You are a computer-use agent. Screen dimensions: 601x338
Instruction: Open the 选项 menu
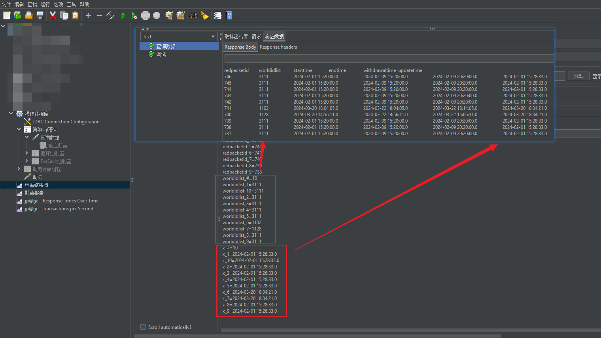coord(59,4)
